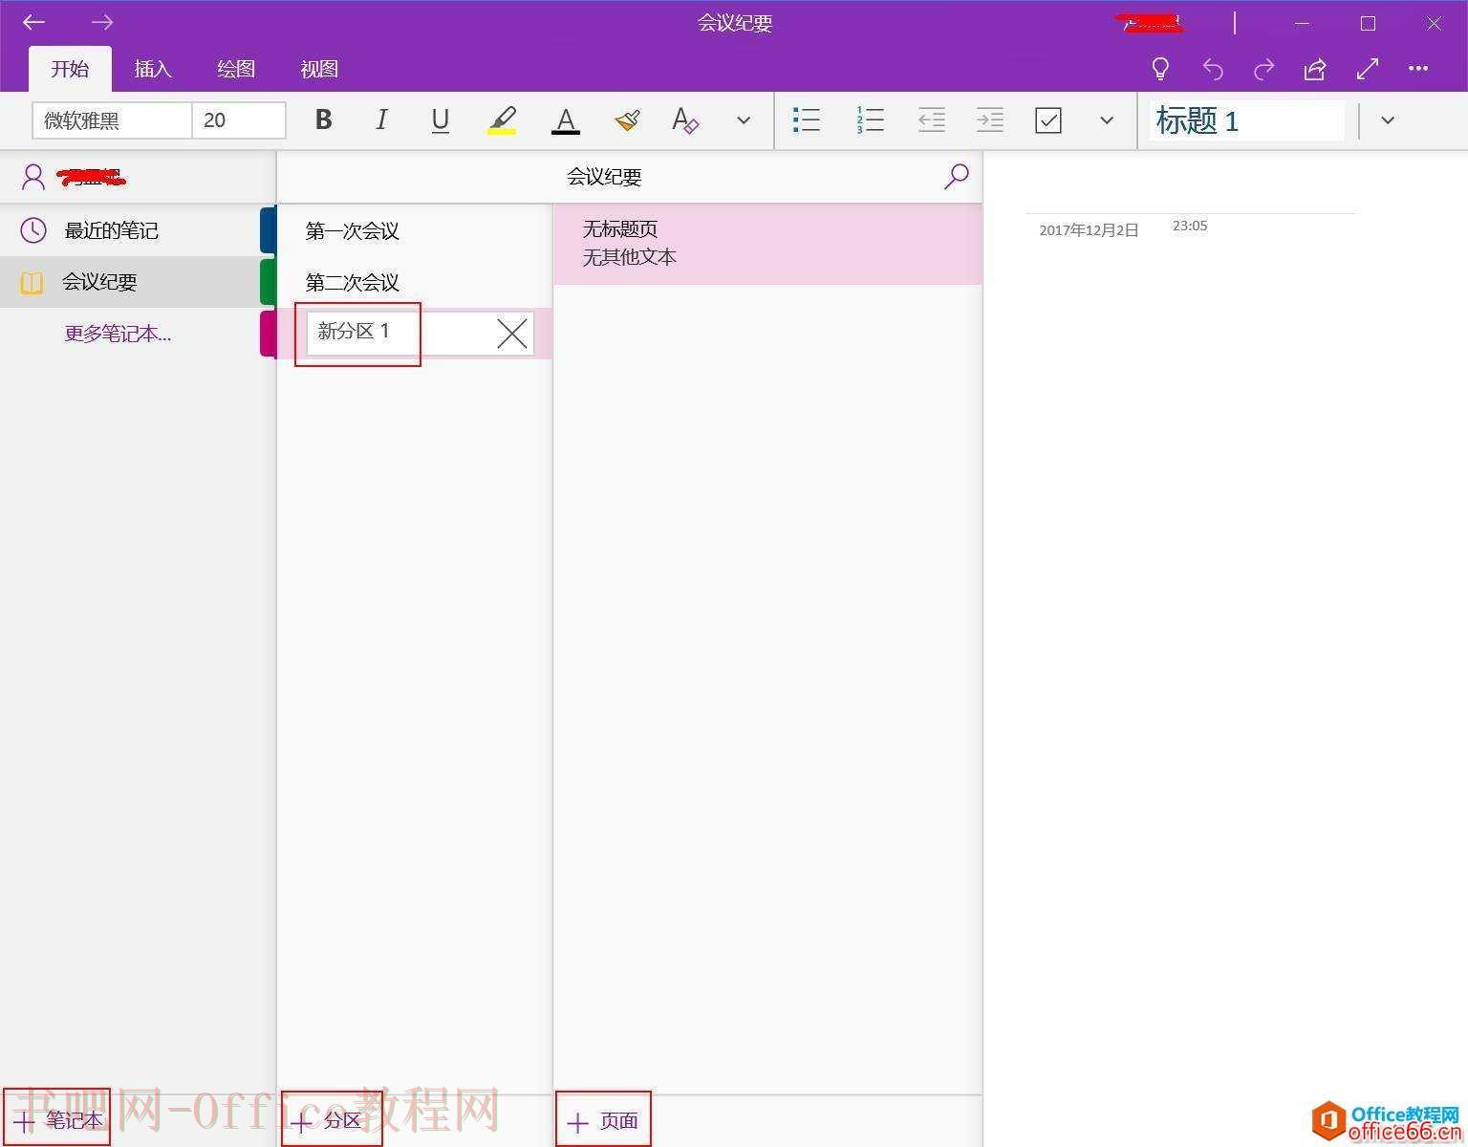Toggle the to-do checkbox tag

pyautogui.click(x=1048, y=120)
